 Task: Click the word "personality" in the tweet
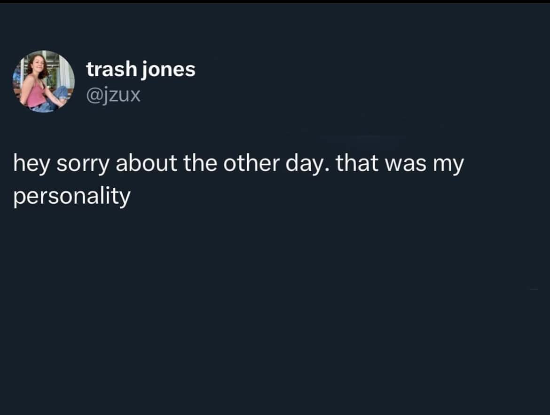[71, 197]
